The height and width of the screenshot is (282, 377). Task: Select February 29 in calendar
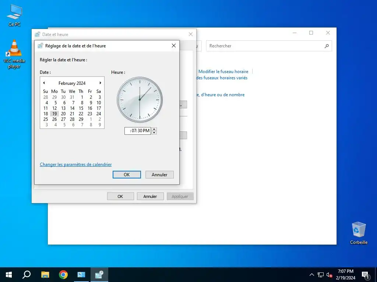81,119
